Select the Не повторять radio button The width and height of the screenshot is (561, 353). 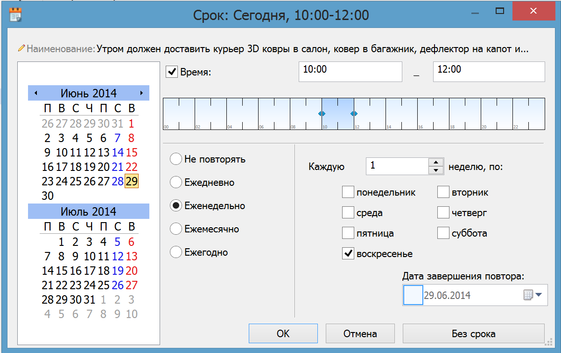(176, 159)
